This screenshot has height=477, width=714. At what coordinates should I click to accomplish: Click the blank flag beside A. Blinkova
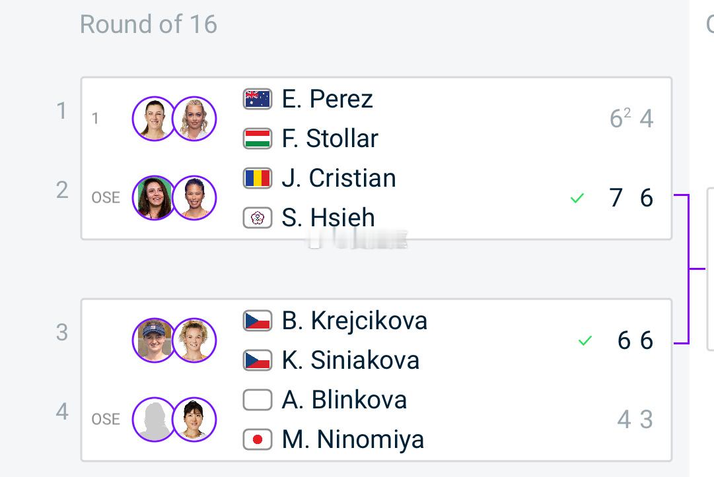258,400
